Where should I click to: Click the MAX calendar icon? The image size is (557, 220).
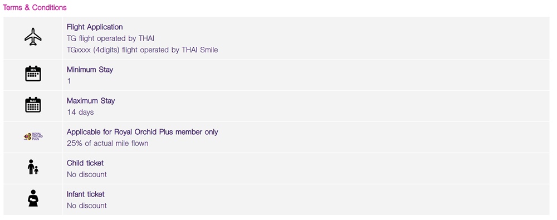coord(33,105)
